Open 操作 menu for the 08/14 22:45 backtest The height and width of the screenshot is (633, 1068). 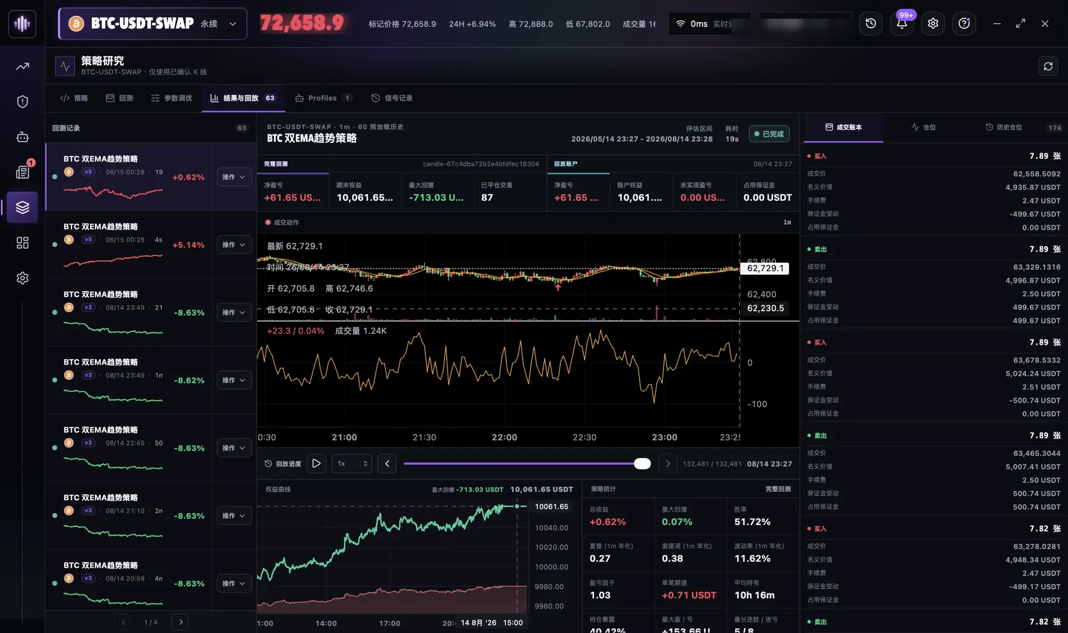234,448
